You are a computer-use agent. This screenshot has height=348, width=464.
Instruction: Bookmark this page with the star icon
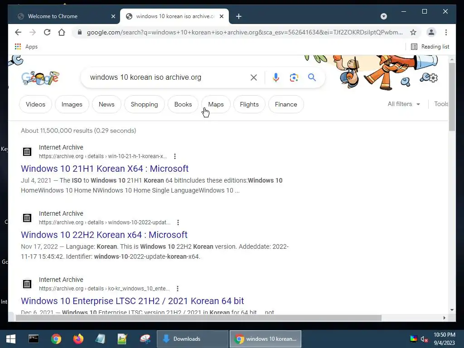pyautogui.click(x=413, y=32)
